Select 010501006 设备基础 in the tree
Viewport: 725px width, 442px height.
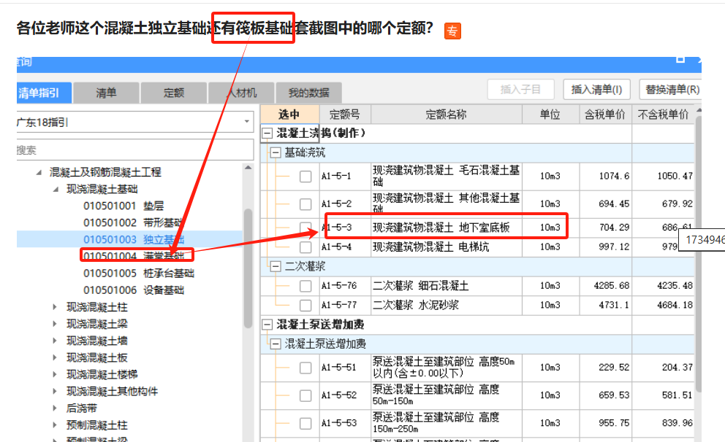(x=134, y=290)
